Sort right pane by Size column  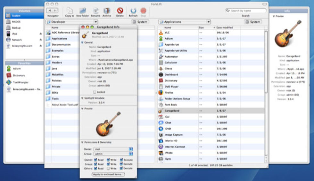coord(201,28)
